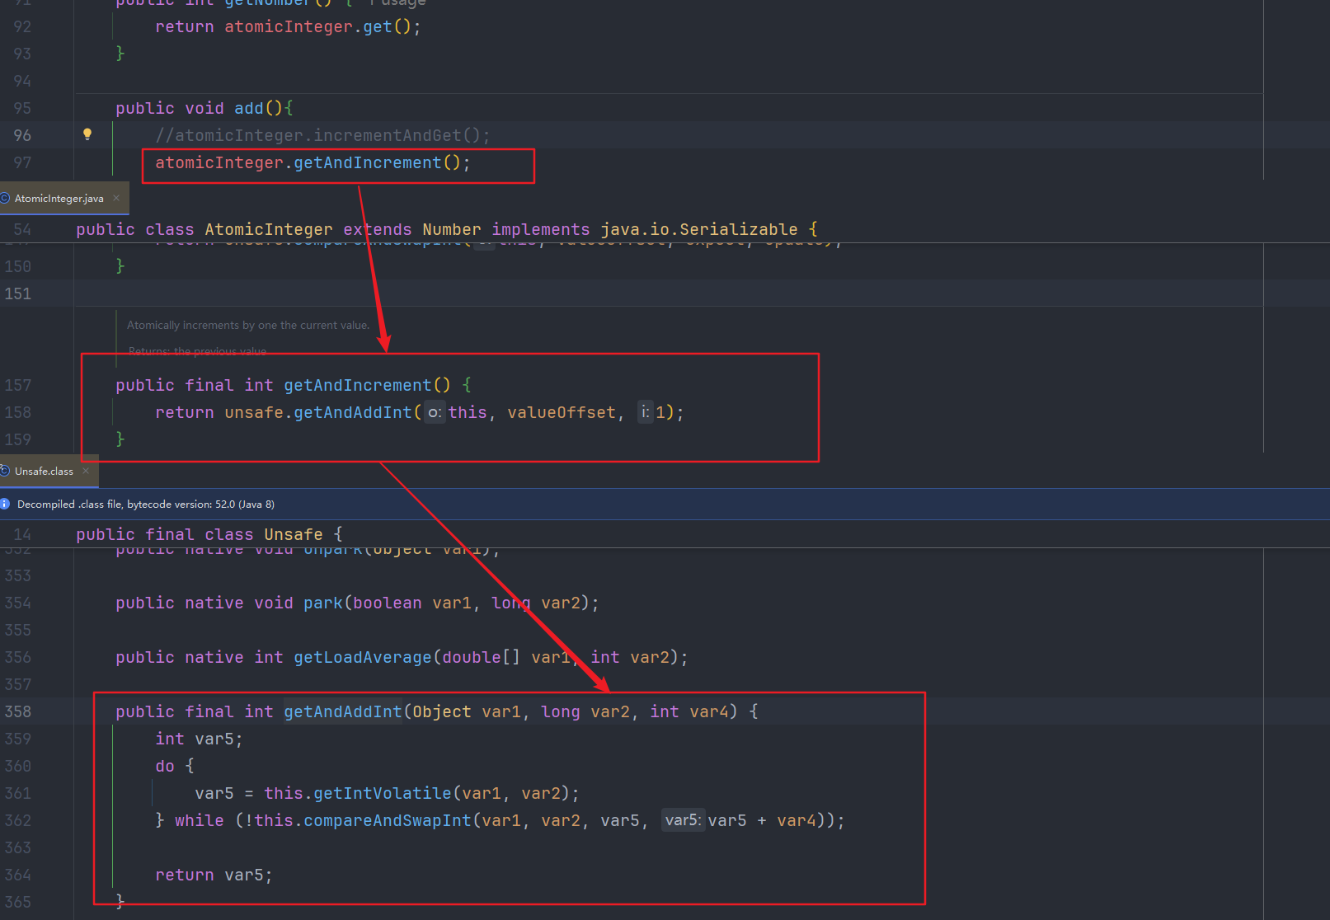Viewport: 1330px width, 920px height.
Task: Switch to the Unsafe.class tab
Action: 44,472
